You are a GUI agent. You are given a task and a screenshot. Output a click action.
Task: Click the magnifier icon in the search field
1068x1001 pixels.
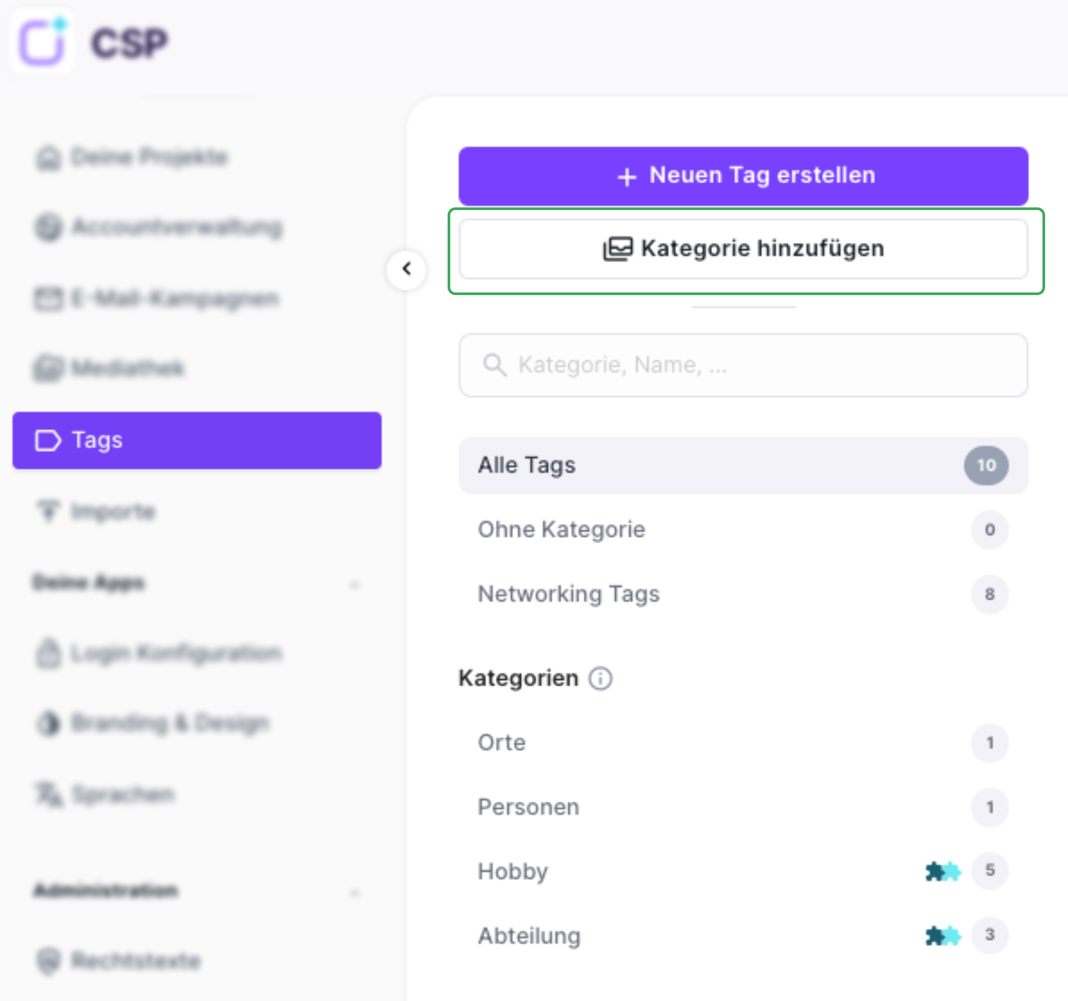[494, 365]
